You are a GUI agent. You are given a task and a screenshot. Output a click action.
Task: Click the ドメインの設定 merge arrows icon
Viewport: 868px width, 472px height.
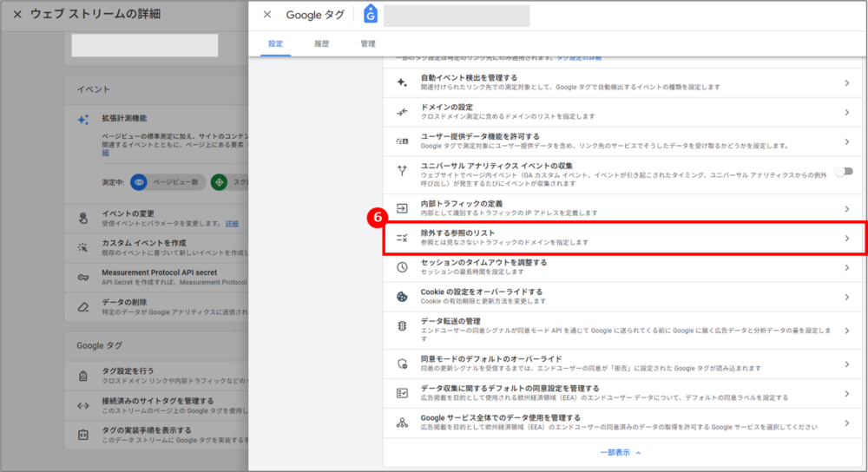pos(402,112)
